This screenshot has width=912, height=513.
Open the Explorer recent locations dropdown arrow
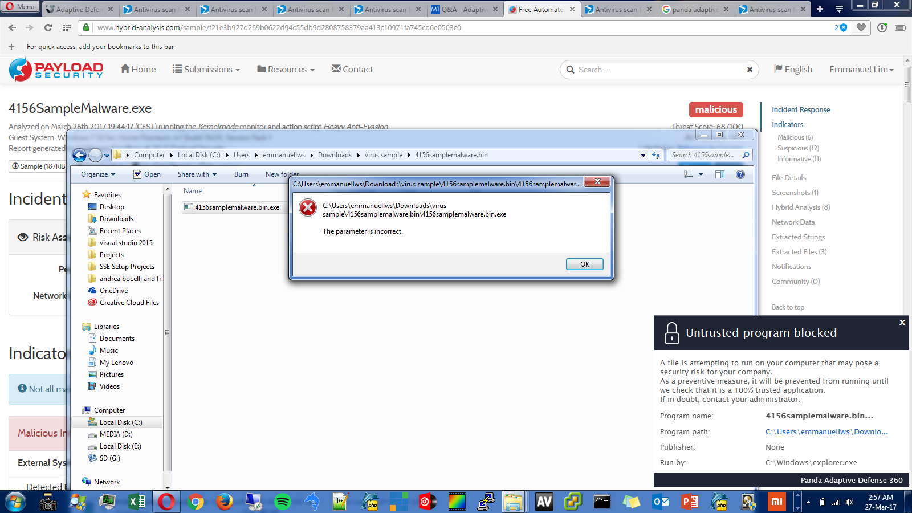pyautogui.click(x=107, y=155)
